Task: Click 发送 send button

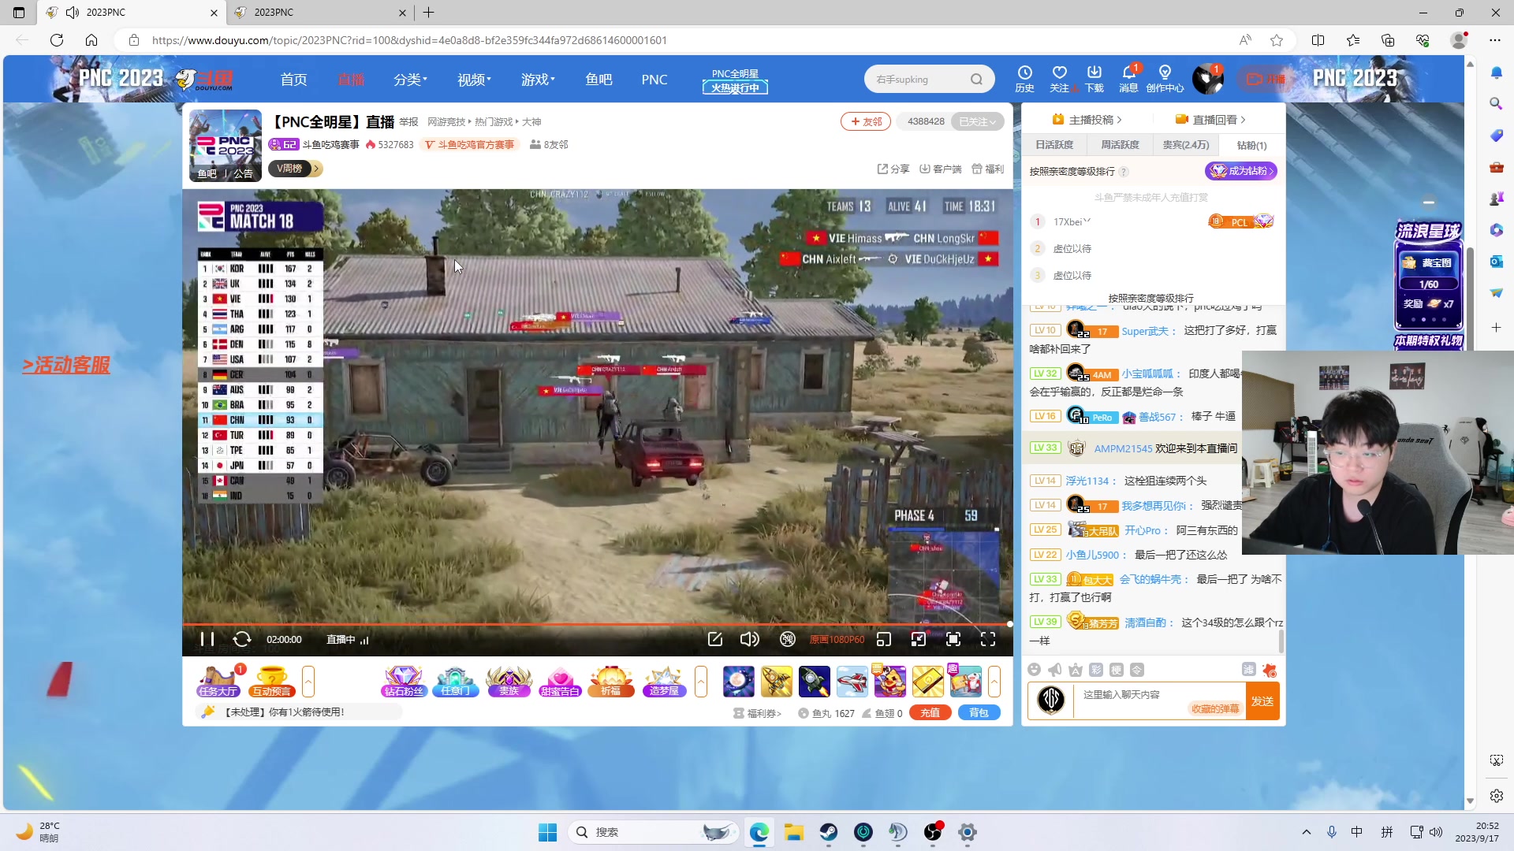Action: coord(1262,700)
